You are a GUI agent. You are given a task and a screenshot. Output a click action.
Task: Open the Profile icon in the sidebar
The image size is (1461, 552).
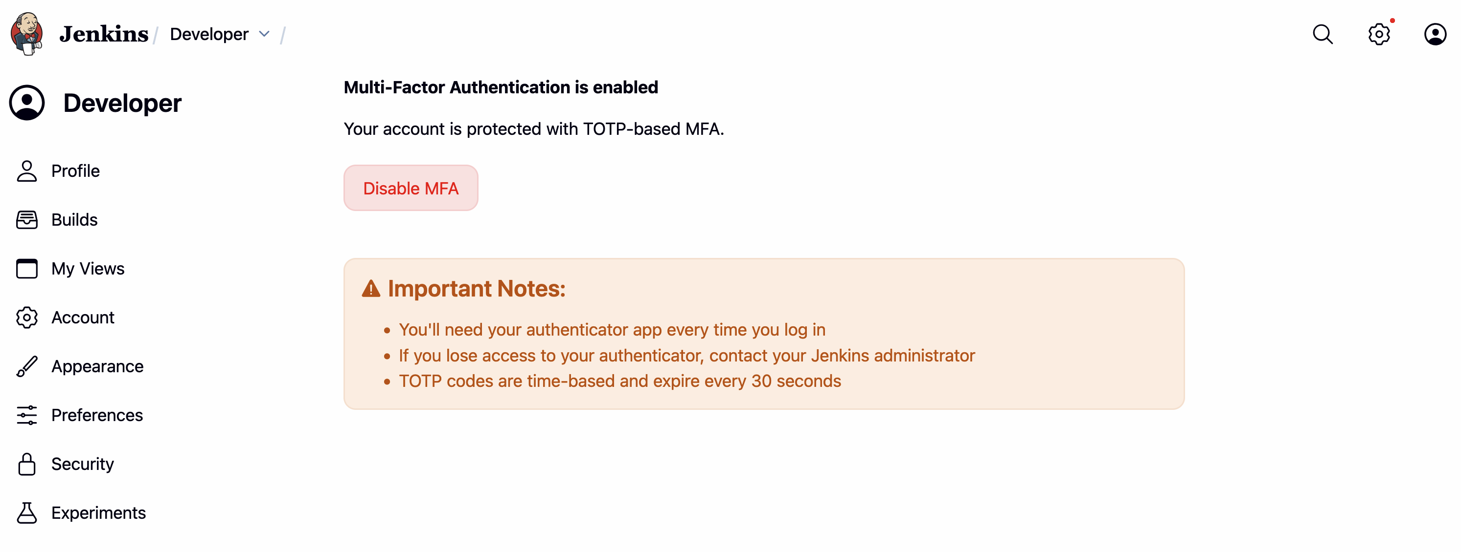click(26, 170)
